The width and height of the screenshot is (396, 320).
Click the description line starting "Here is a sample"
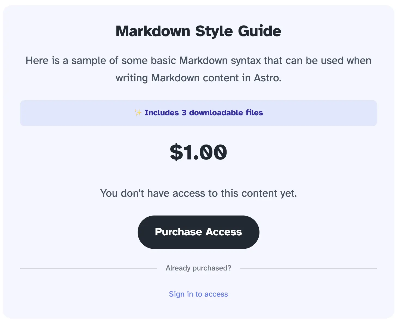[x=198, y=60]
